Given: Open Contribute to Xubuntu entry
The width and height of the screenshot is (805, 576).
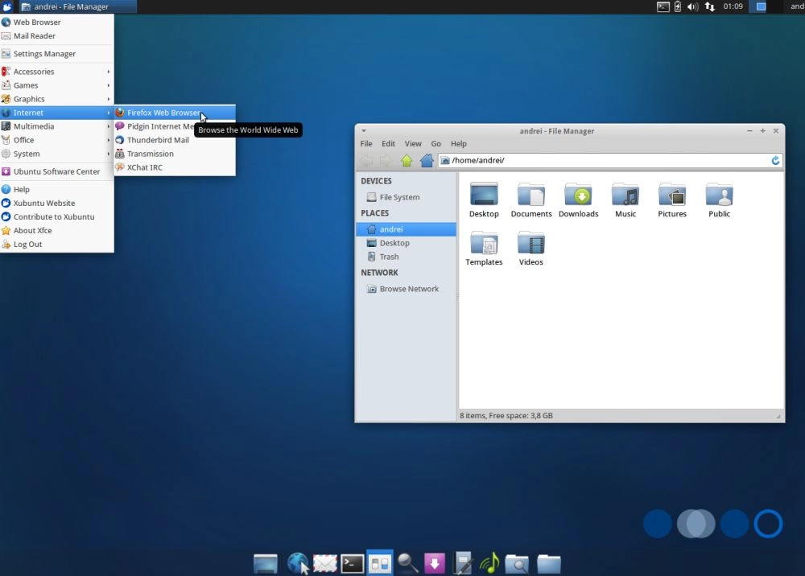Looking at the screenshot, I should coord(56,217).
